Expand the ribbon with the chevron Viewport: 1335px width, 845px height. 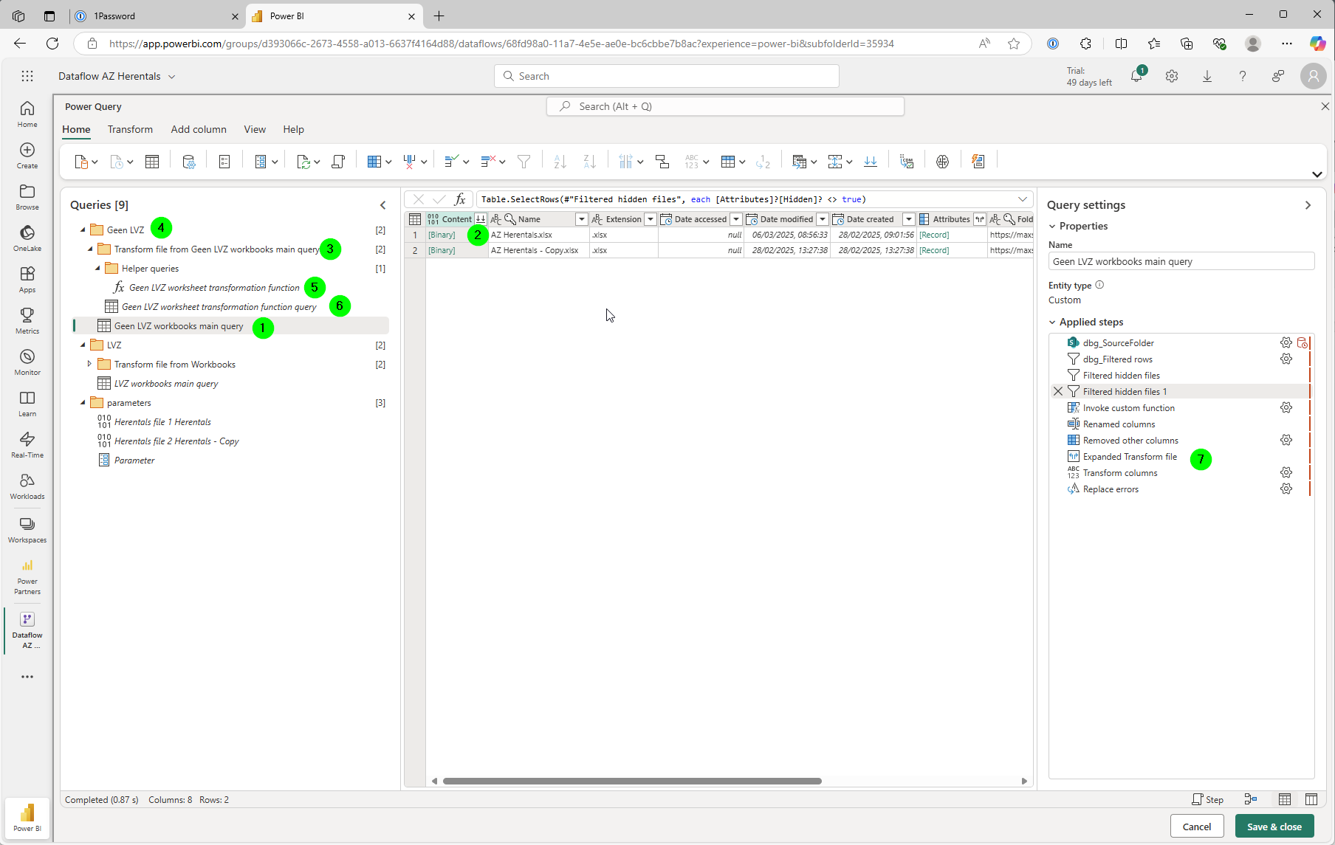coord(1317,174)
